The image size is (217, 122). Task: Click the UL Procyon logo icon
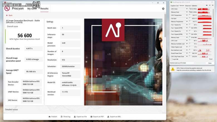(x=7, y=8)
